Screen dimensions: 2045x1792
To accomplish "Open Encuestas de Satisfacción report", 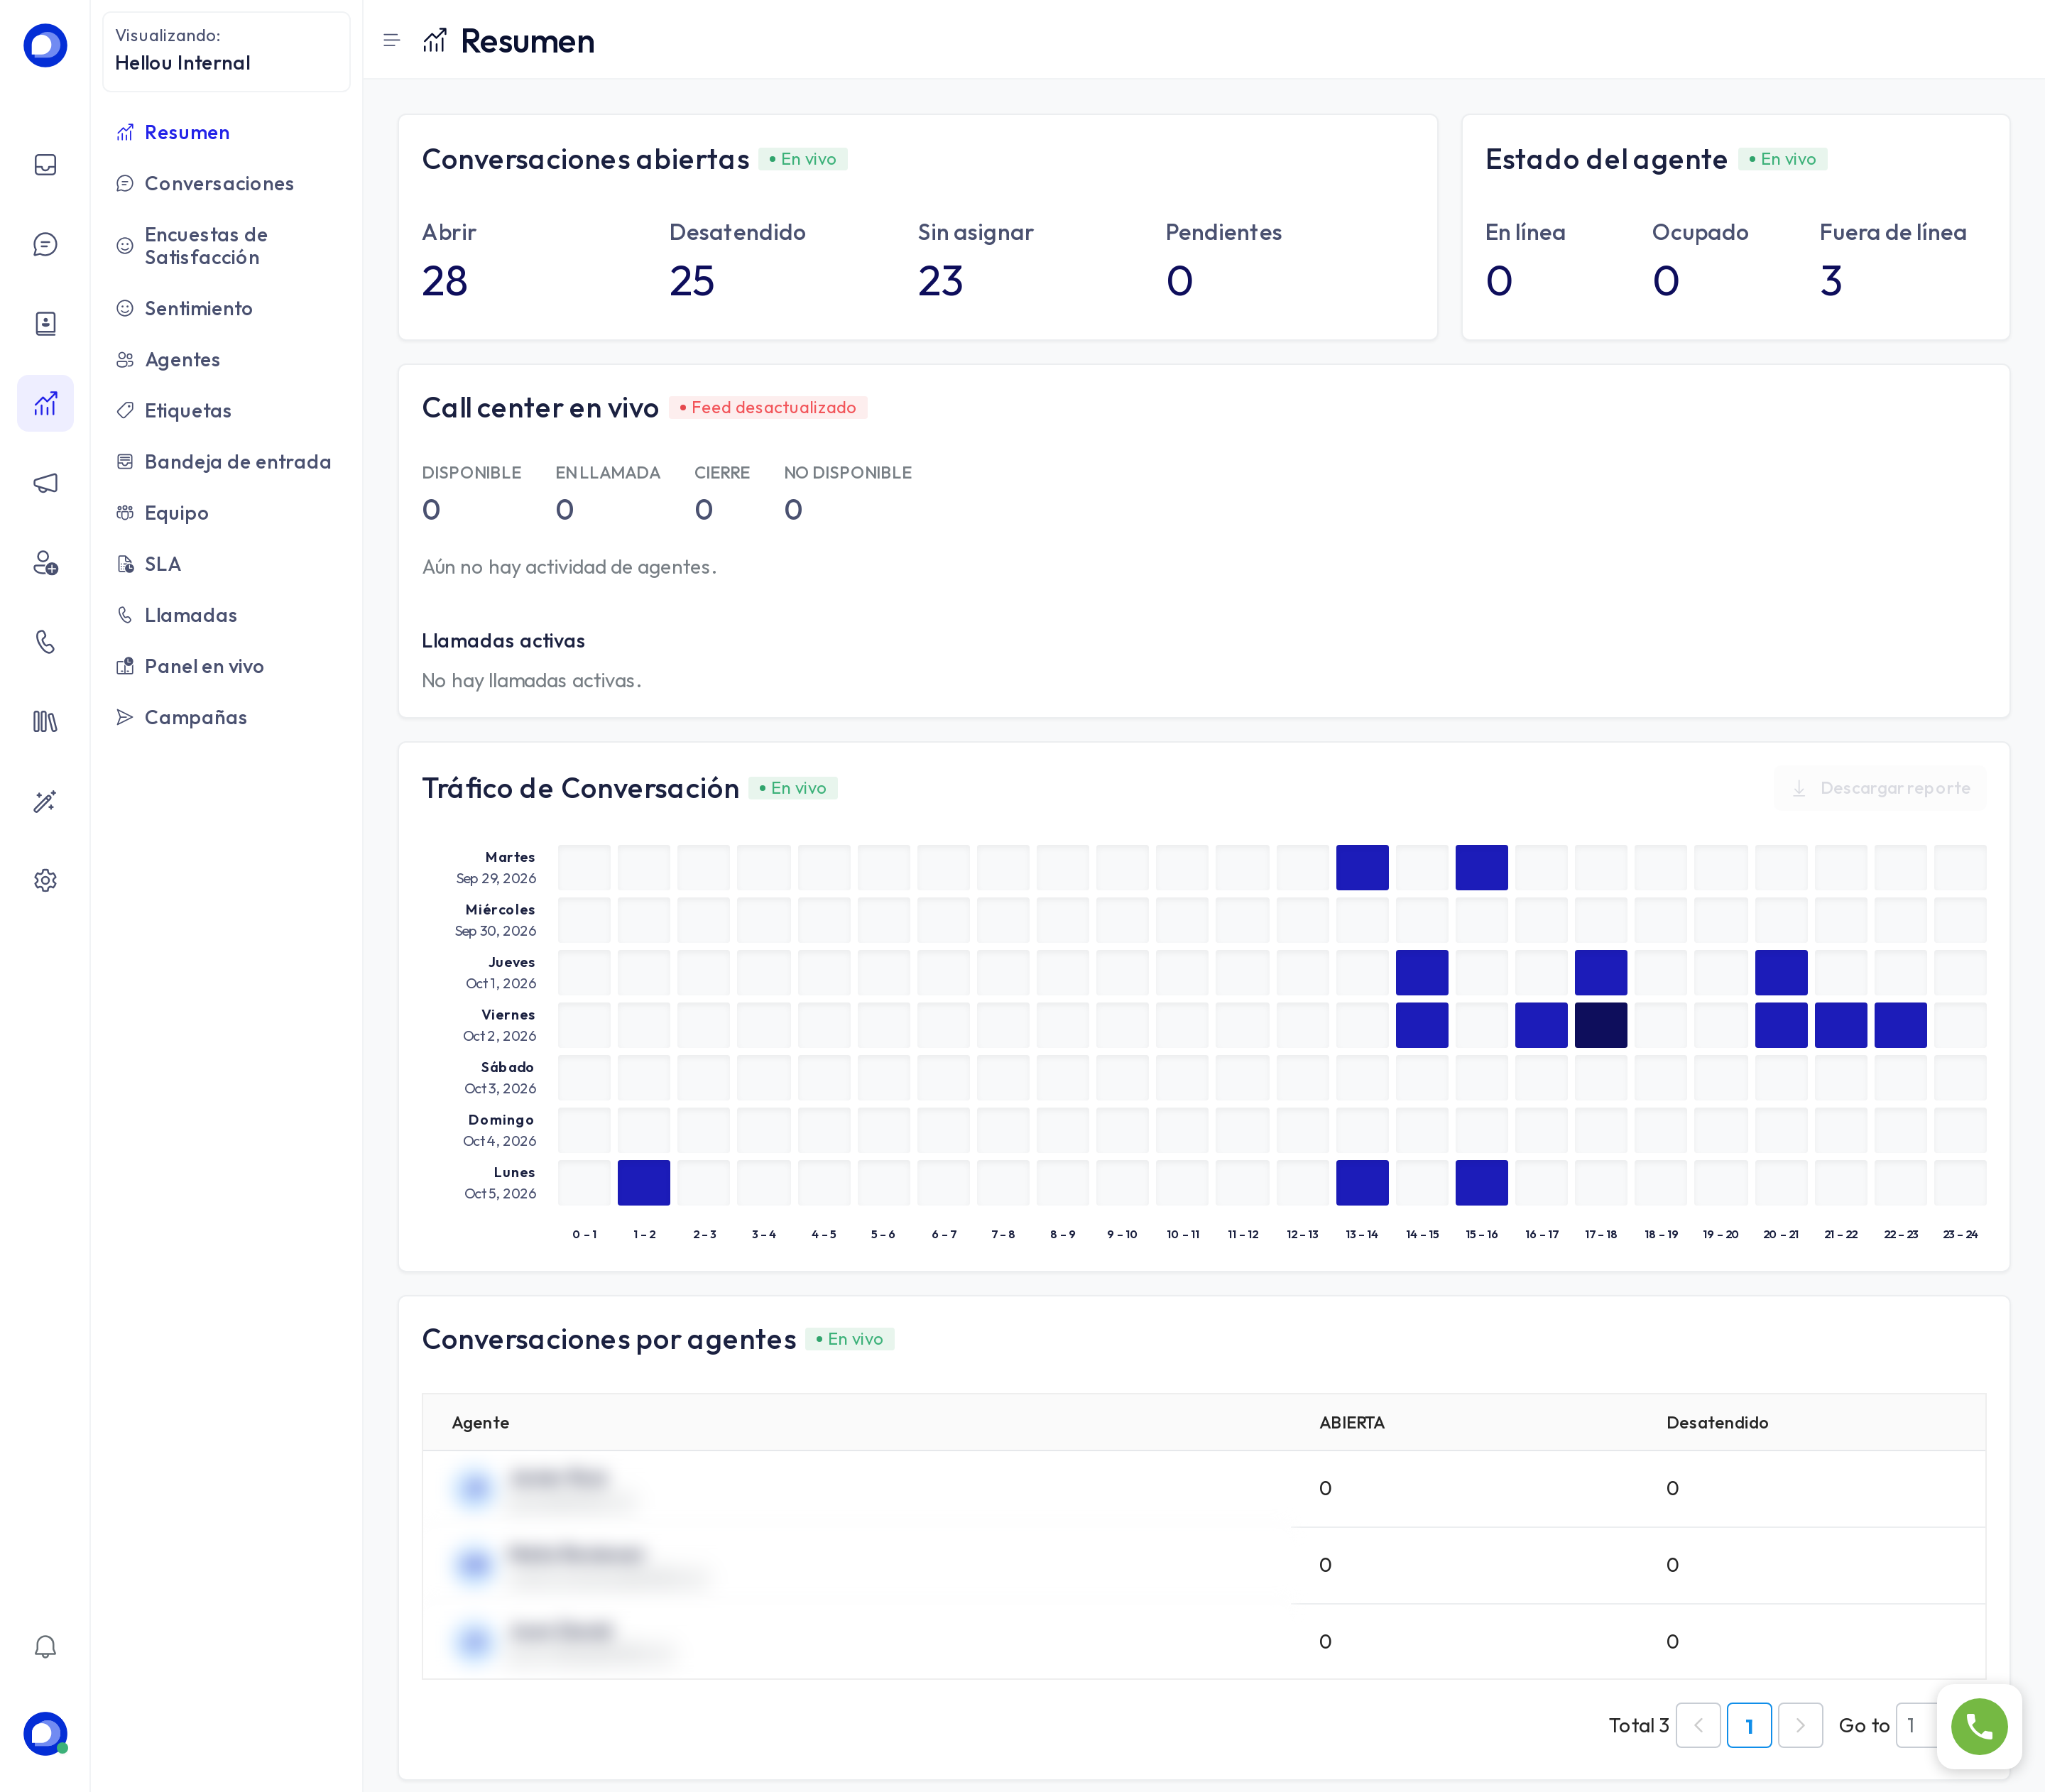I will point(206,246).
